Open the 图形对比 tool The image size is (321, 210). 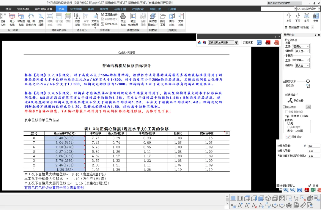click(172, 19)
